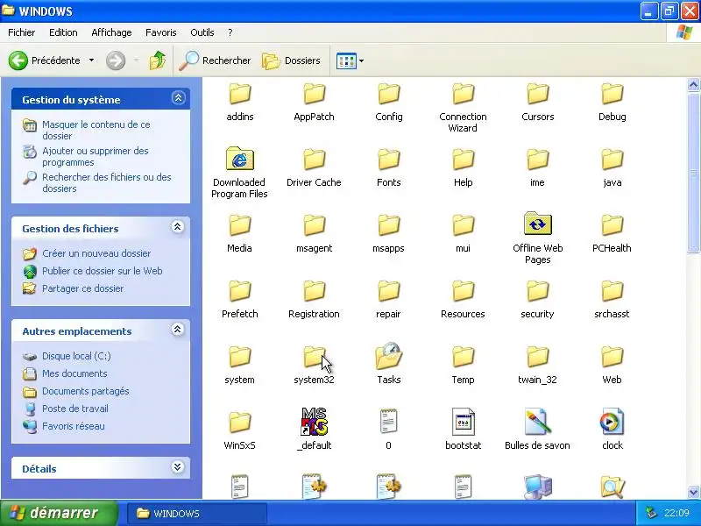Open the Tasks scheduled folder icon
701x526 pixels.
point(388,363)
